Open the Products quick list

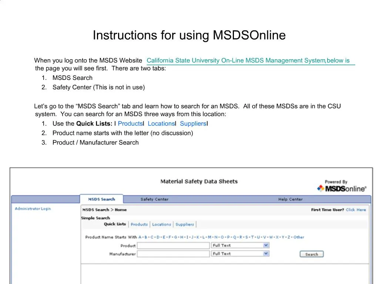[x=139, y=224]
